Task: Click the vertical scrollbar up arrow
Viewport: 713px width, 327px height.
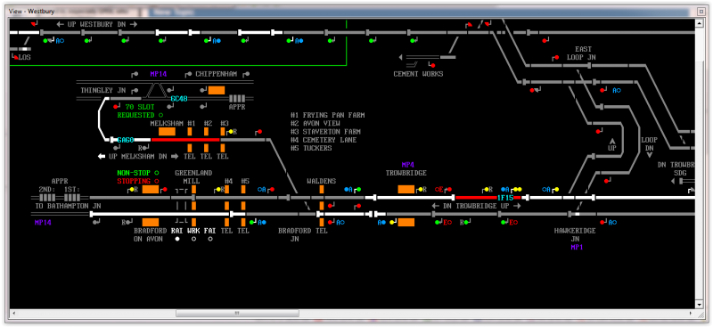Action: pos(701,23)
